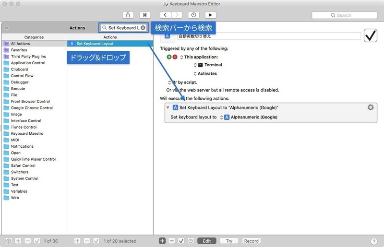Viewport: 384px width, 247px height.
Task: Select QuickTime Player Control category
Action: click(35, 159)
